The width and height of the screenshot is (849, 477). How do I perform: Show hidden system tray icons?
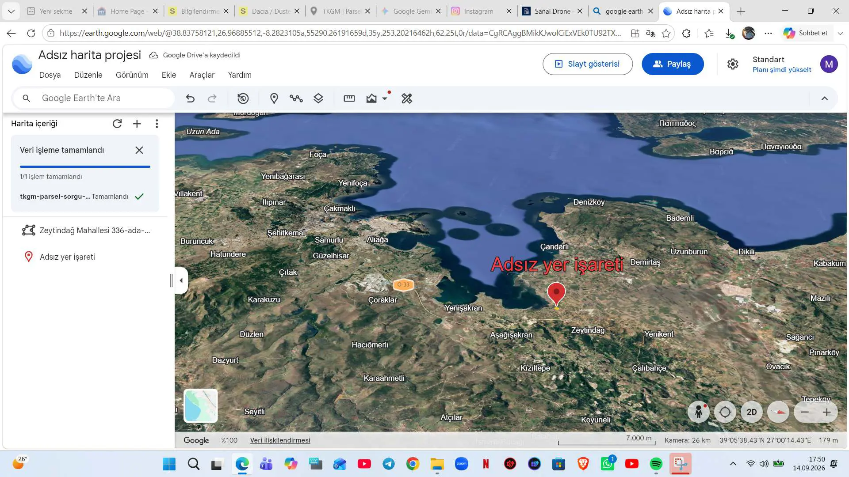click(733, 464)
